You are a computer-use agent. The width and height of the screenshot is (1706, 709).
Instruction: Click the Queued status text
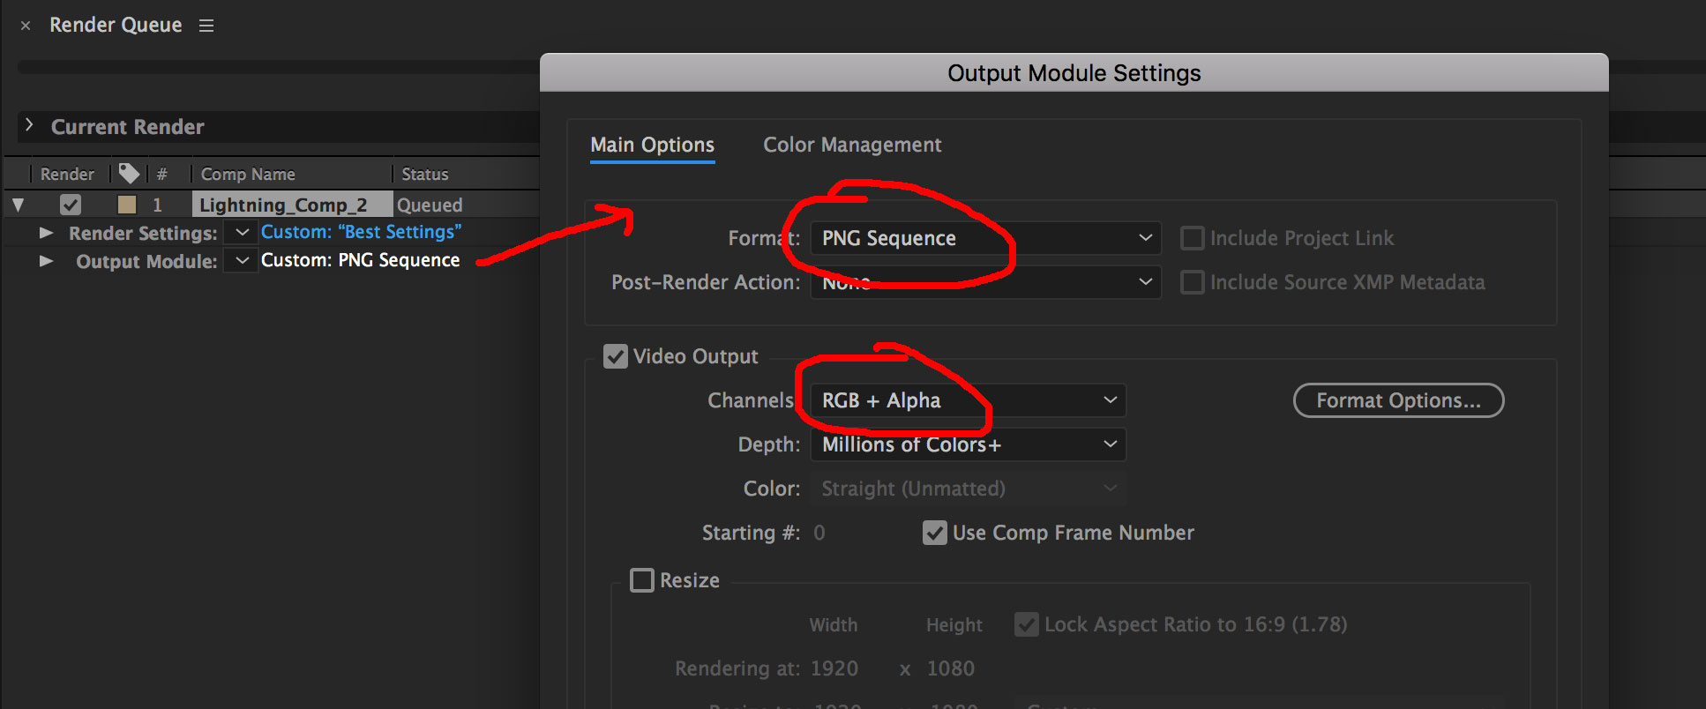(430, 205)
